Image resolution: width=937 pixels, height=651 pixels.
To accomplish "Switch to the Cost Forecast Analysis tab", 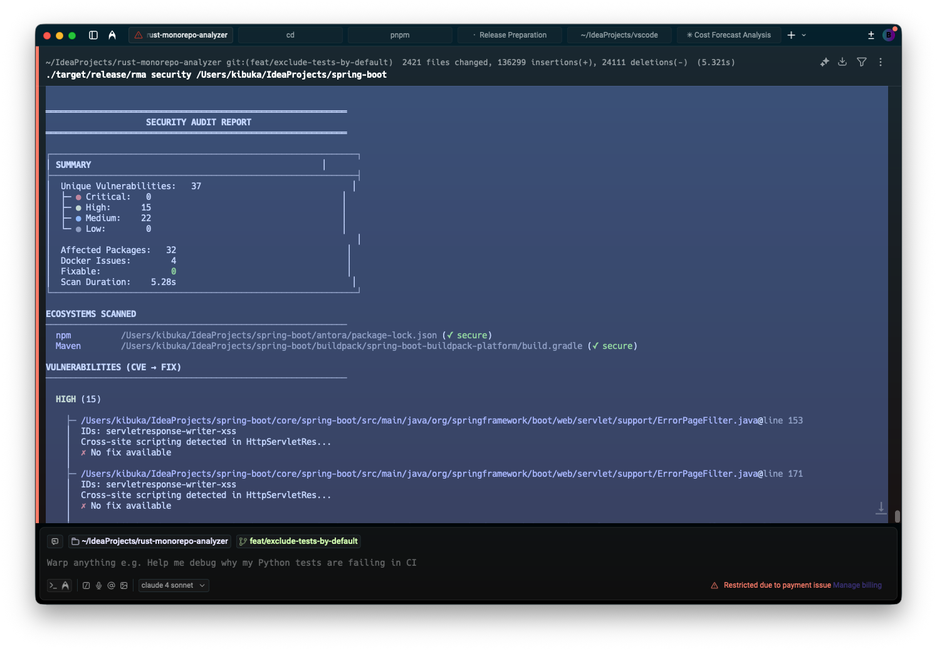I will pyautogui.click(x=729, y=35).
